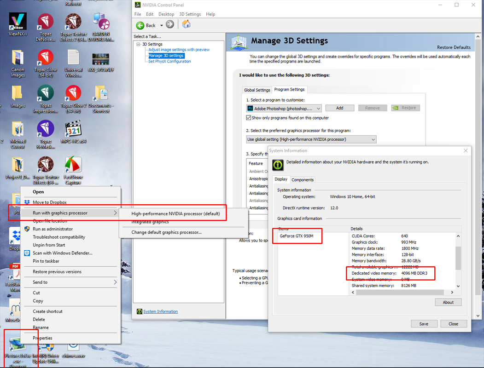
Task: Select Adjust image settings with preview
Action: [179, 50]
